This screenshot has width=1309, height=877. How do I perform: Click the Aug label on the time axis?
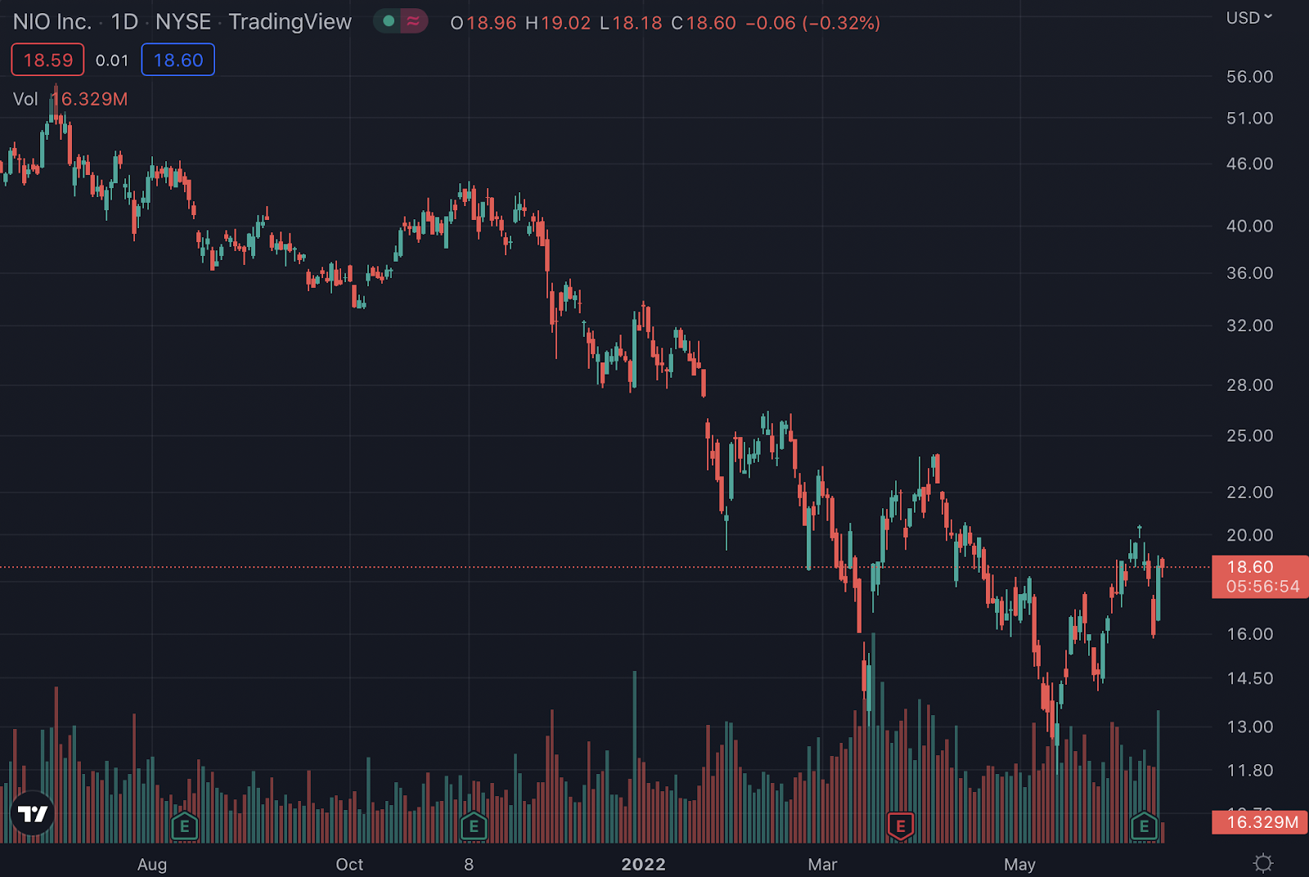point(152,865)
